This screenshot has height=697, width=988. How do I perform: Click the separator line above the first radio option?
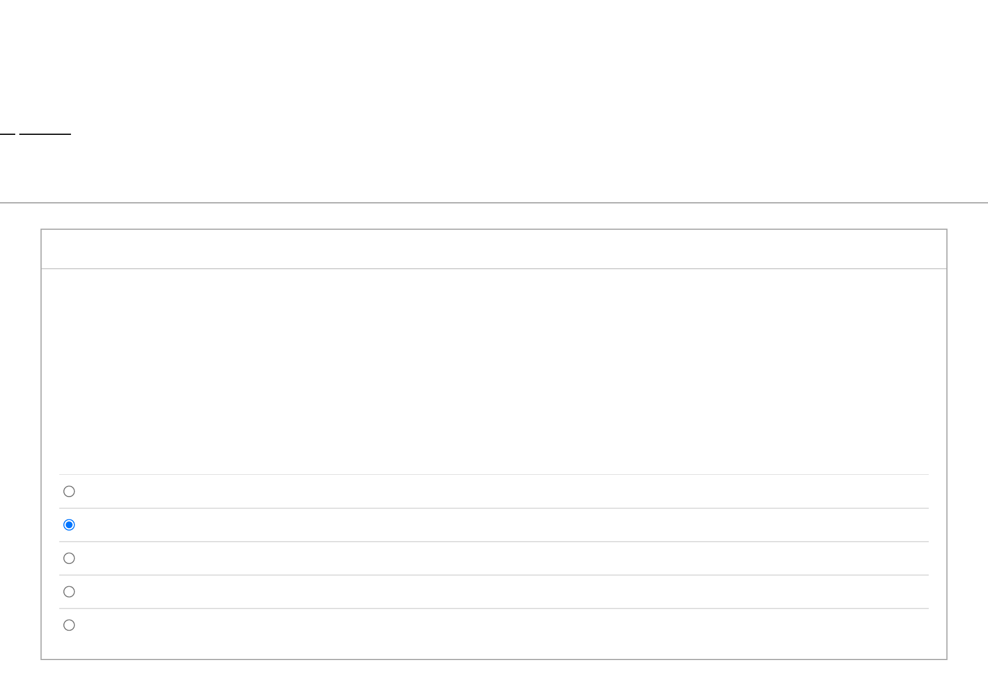493,474
